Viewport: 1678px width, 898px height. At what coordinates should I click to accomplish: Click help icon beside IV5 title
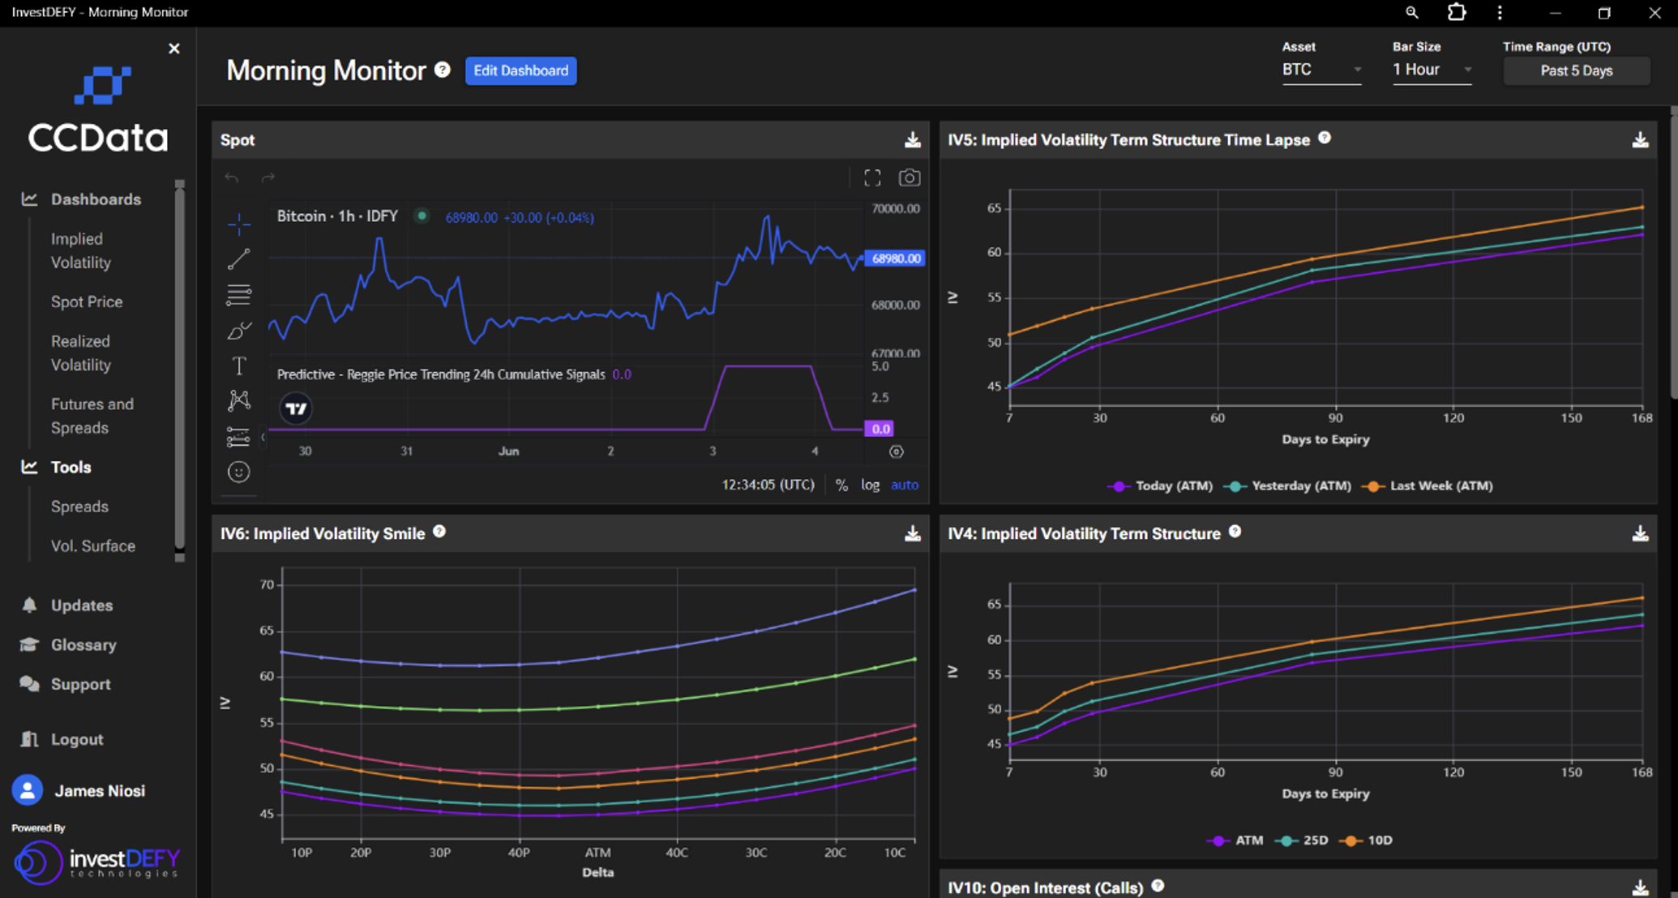[1325, 139]
